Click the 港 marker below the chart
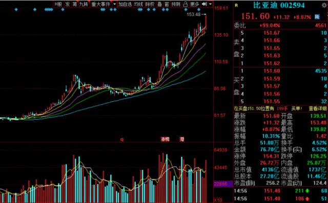This screenshot has width=328, height=203. pos(182,139)
